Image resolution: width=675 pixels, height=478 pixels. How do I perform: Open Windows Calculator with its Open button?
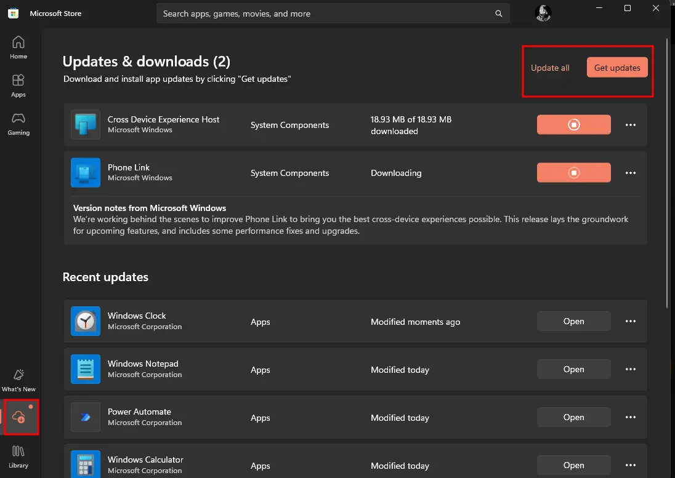pyautogui.click(x=573, y=465)
